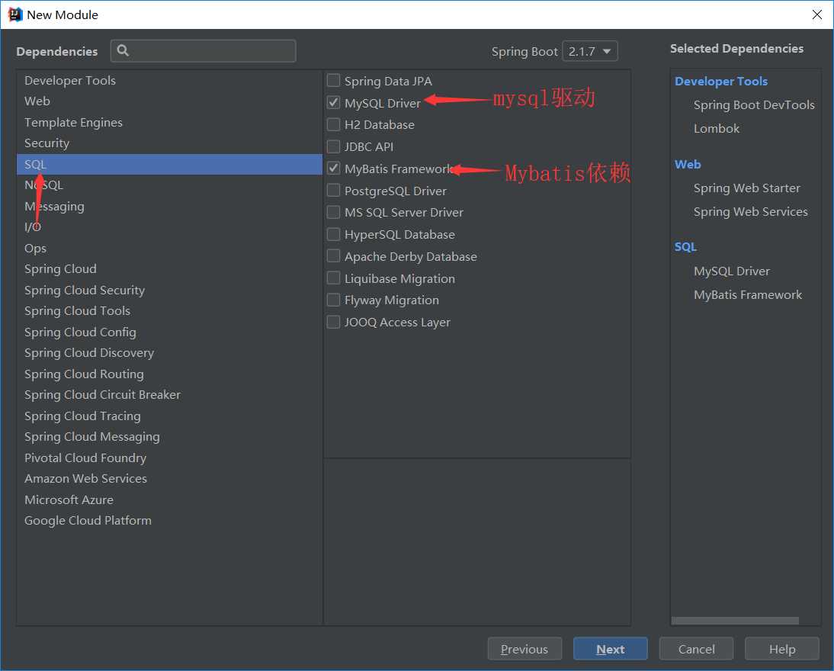Viewport: 834px width, 671px height.
Task: Open the I/O category
Action: click(x=169, y=227)
